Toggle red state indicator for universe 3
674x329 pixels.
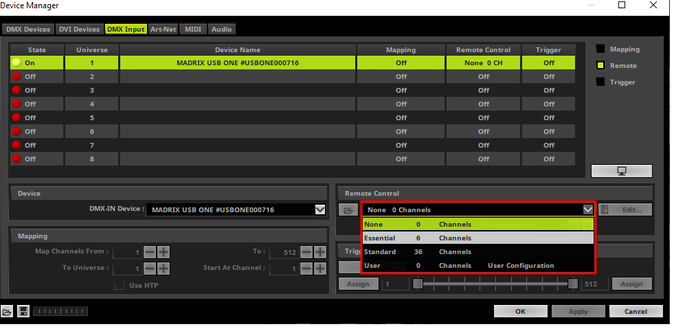[x=16, y=90]
